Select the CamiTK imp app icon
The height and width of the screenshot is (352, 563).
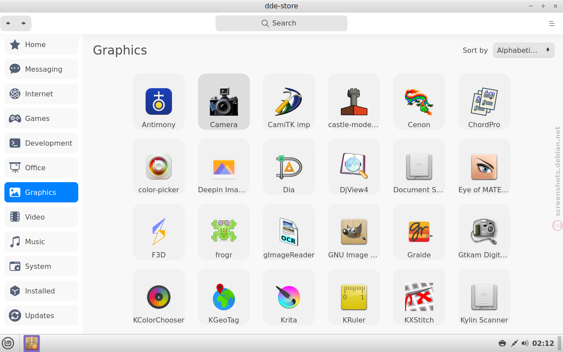pos(289,101)
